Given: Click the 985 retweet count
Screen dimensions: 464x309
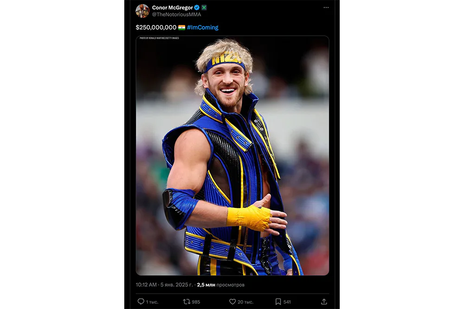Looking at the screenshot, I should coord(196,302).
